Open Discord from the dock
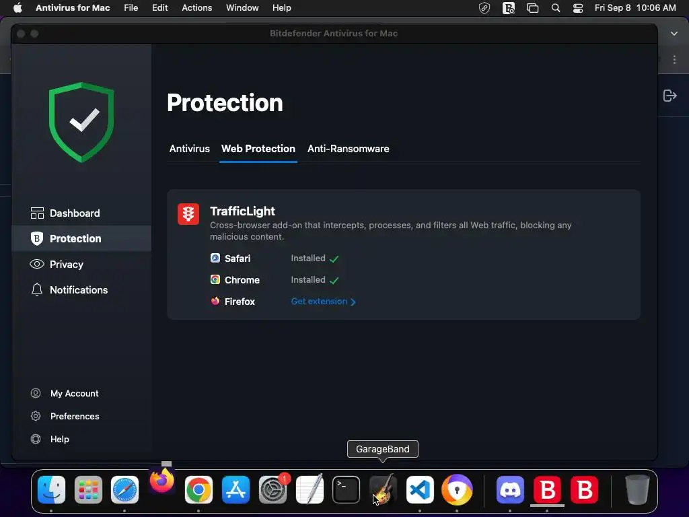This screenshot has width=689, height=517. tap(510, 489)
